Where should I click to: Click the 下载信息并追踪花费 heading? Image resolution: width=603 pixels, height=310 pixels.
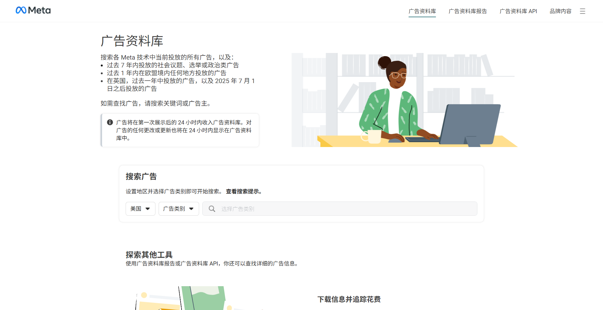pos(349,299)
